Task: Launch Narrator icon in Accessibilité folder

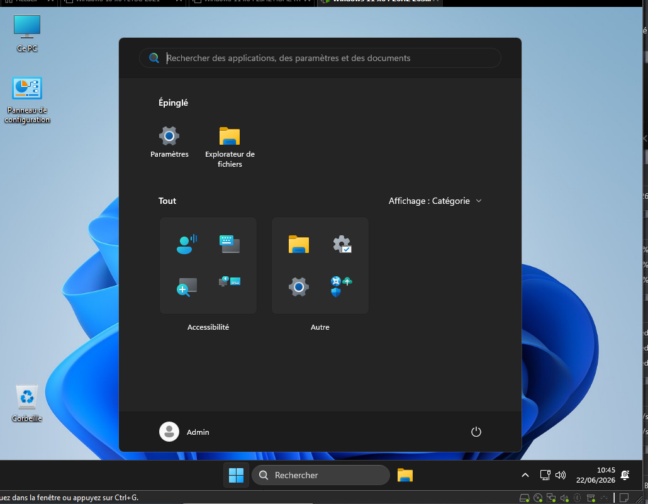Action: tap(187, 244)
